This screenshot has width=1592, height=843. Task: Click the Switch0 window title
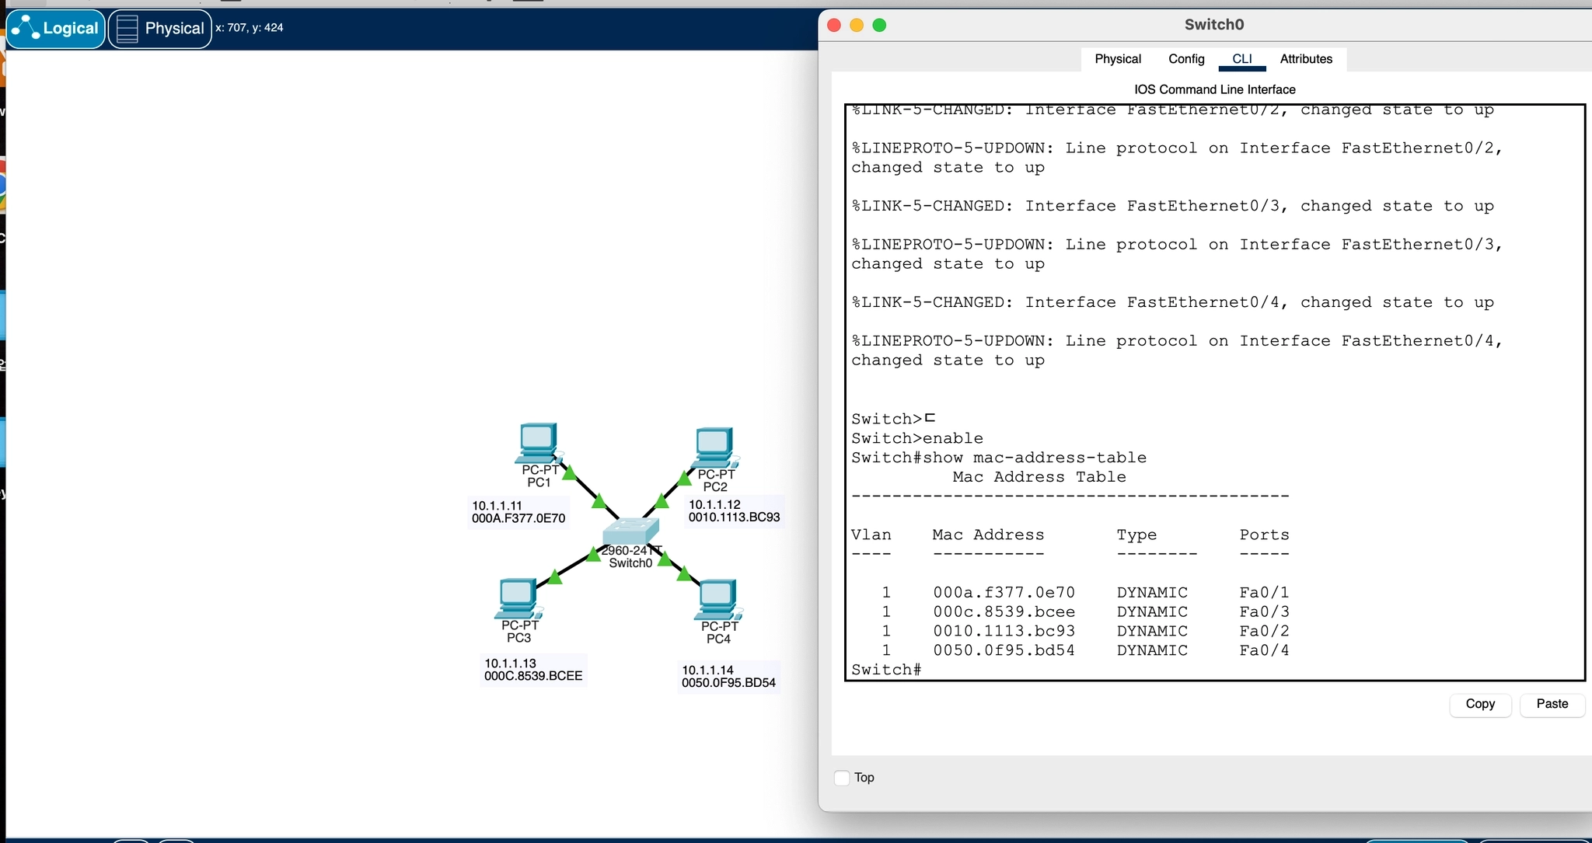coord(1214,25)
